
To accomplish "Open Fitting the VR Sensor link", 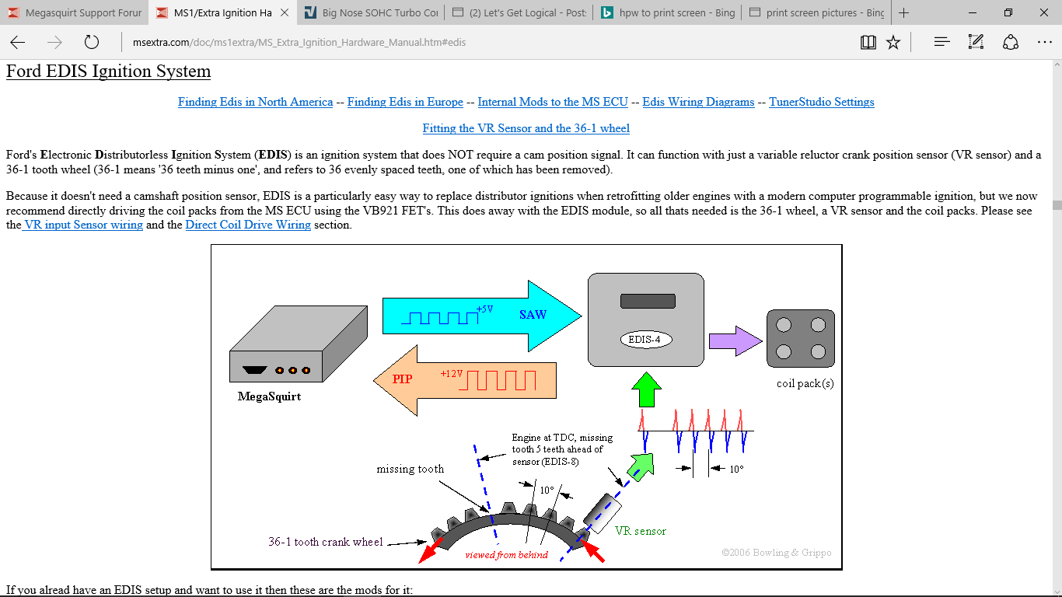I will pos(526,128).
